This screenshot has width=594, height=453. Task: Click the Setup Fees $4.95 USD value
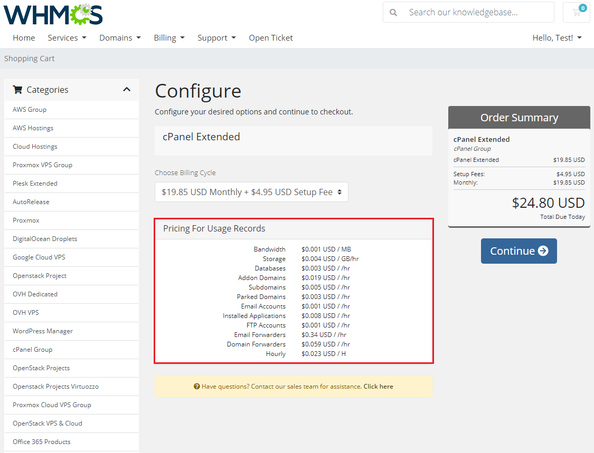(571, 174)
